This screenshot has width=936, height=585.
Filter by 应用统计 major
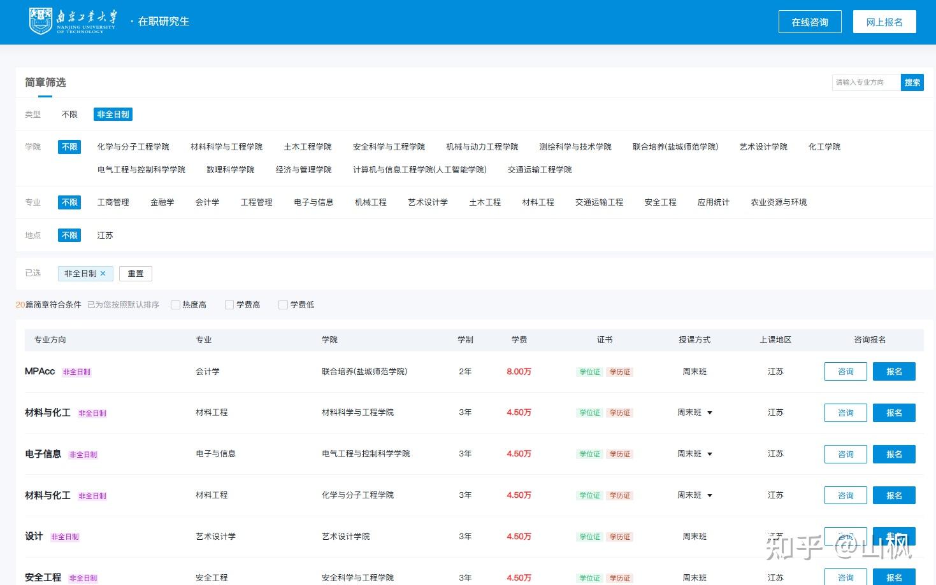(714, 202)
